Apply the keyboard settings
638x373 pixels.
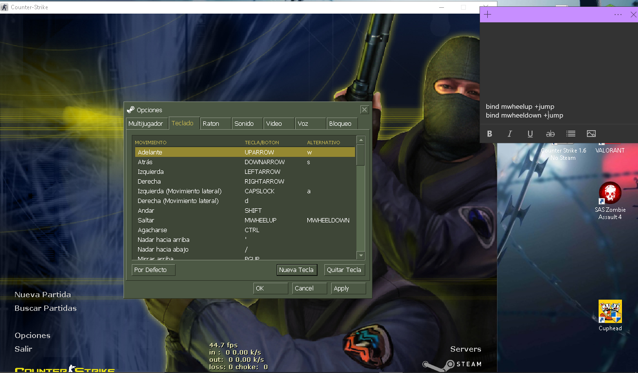pos(348,288)
